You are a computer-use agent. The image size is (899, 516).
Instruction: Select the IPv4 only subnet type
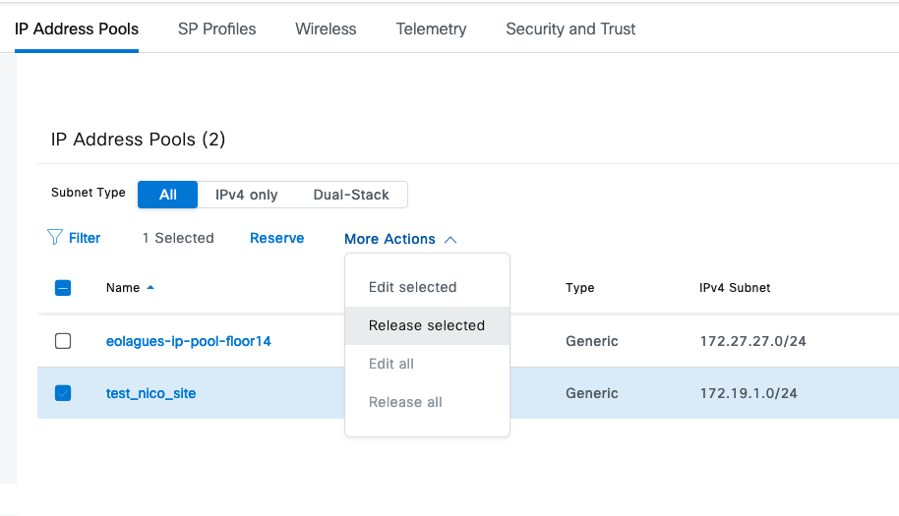(246, 195)
